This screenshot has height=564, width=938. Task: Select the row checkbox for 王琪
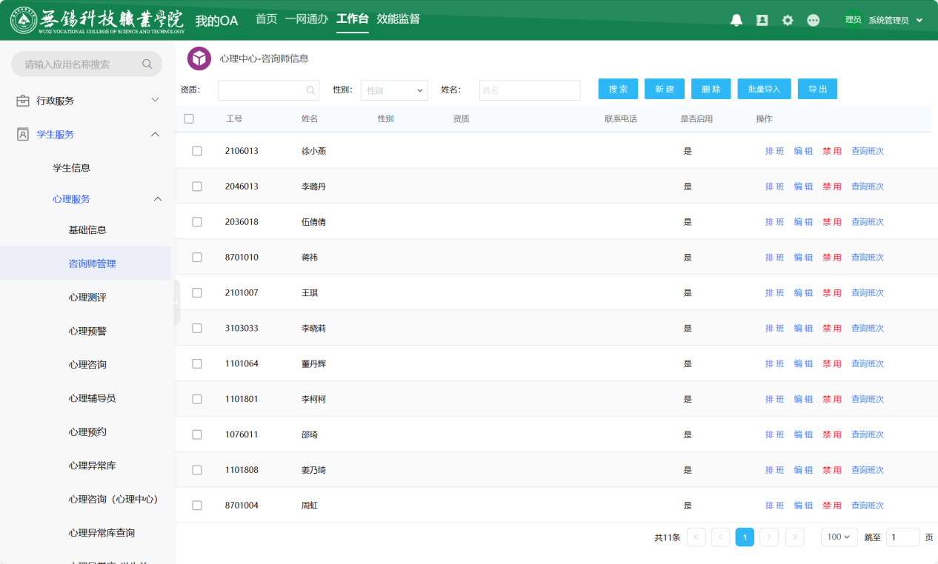197,293
